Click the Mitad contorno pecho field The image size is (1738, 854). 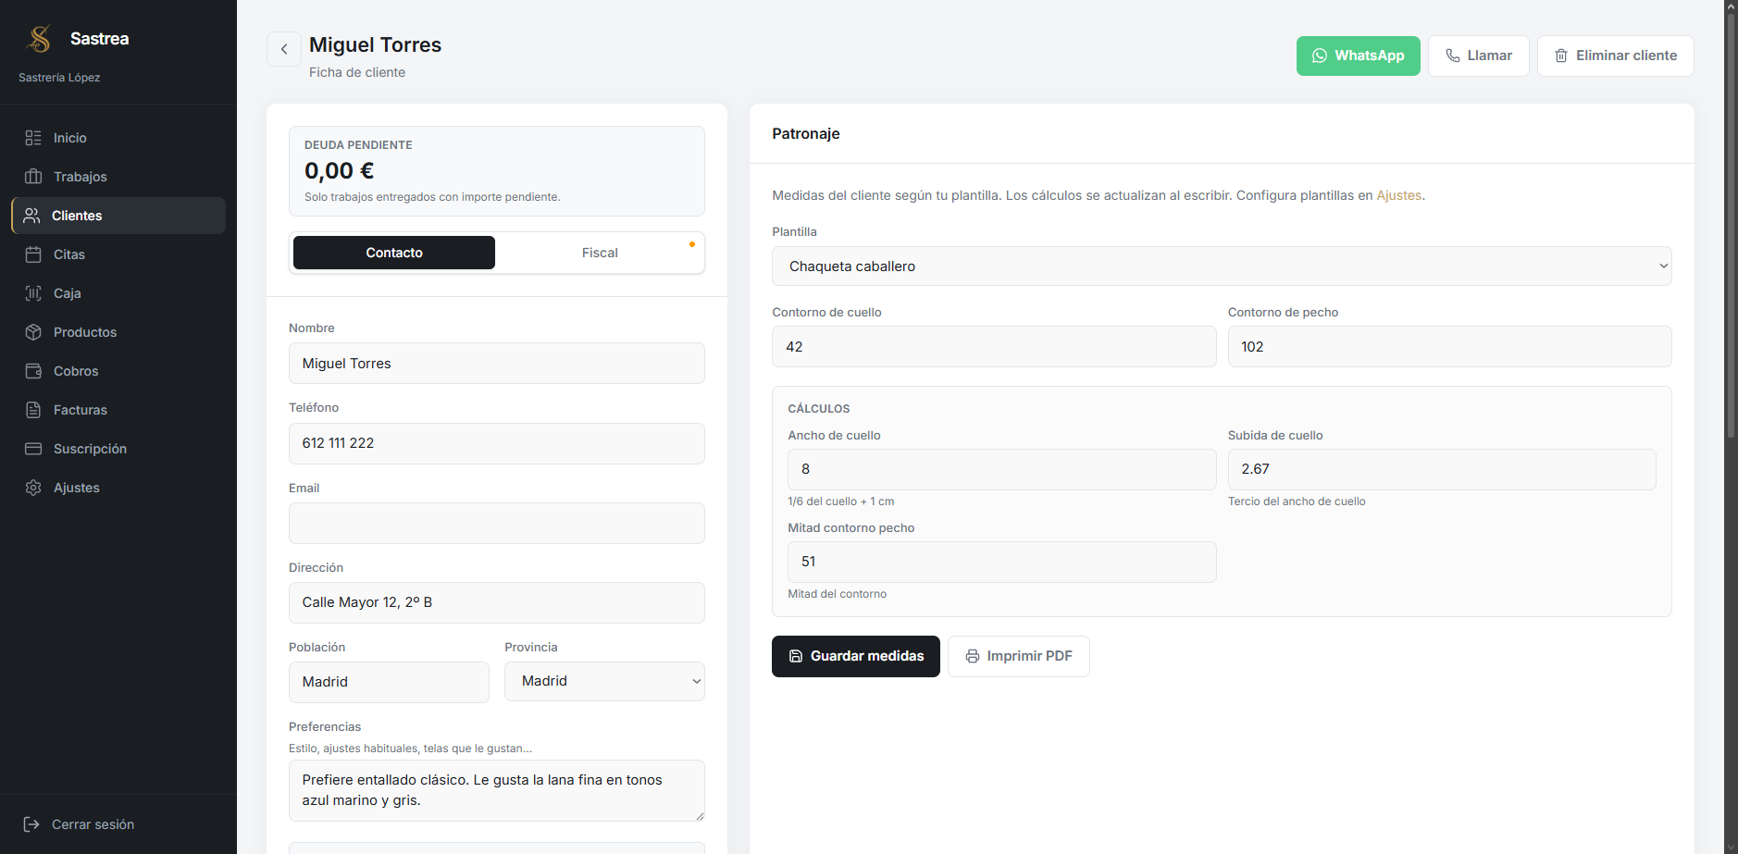coord(1002,562)
